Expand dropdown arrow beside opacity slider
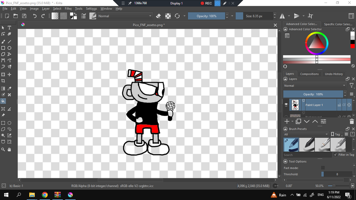The image size is (356, 200). (232, 16)
